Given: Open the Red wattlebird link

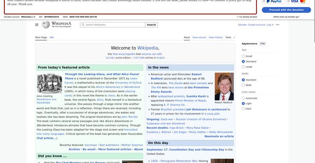Looking at the screenshot, I should click(x=109, y=145).
